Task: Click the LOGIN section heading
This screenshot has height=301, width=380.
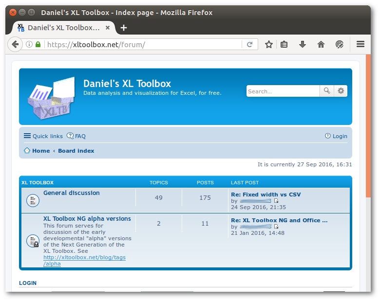Action: pyautogui.click(x=28, y=283)
